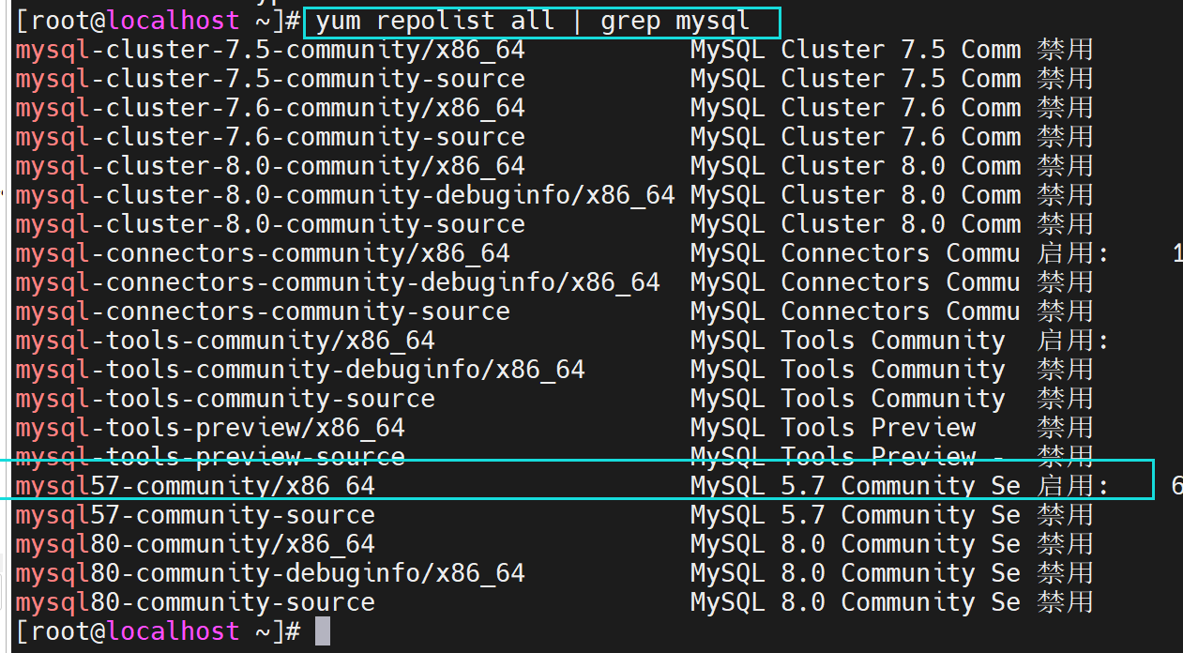Click the mysql-connectors-community/x86_64 repo name

(x=263, y=253)
